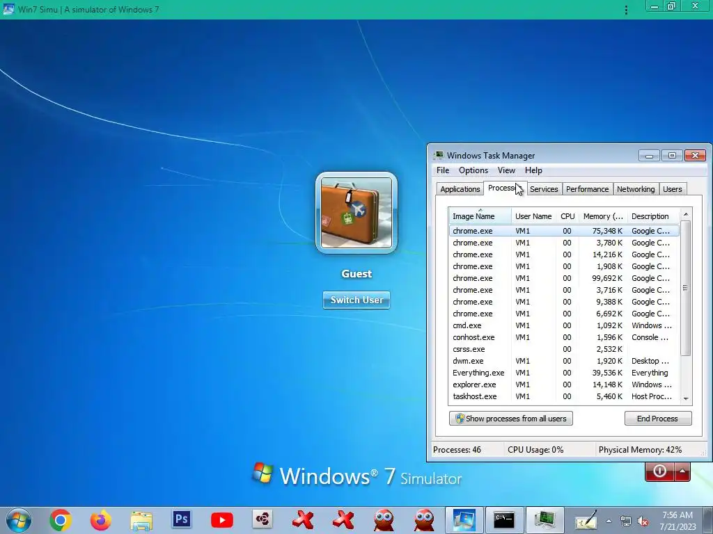Select the csrss.exe process

[x=564, y=349]
